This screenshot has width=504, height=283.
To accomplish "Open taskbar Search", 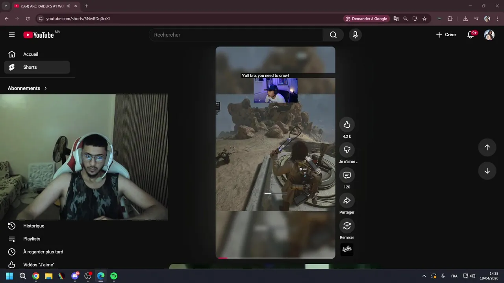I will click(x=23, y=276).
